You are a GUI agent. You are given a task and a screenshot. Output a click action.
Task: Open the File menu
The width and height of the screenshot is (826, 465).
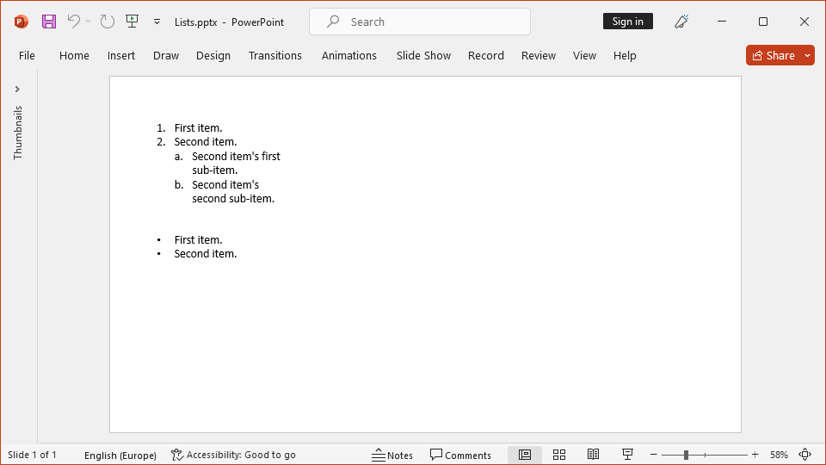coord(27,55)
